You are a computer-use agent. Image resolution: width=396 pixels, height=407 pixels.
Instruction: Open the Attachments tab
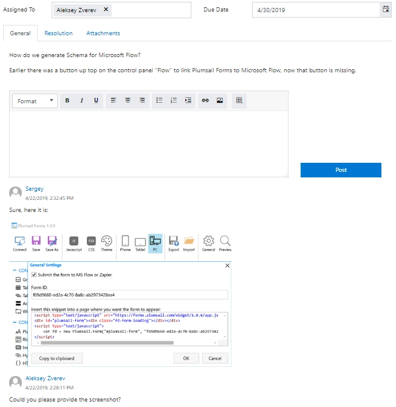103,33
